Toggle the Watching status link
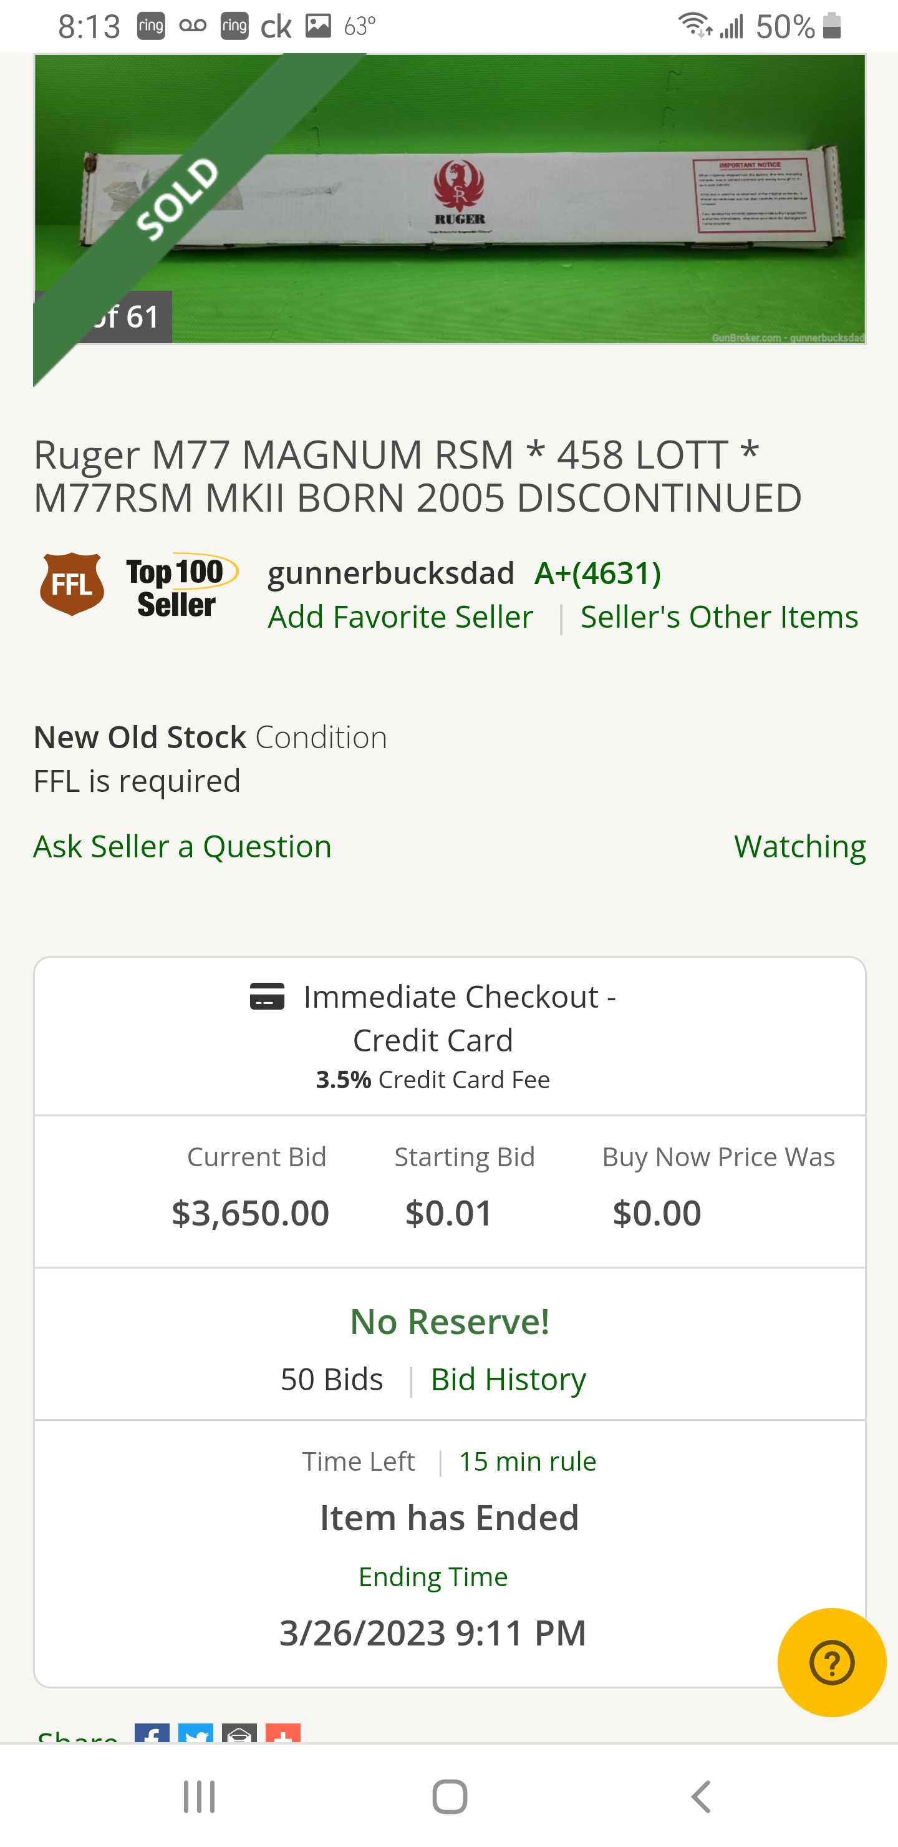898x1847 pixels. point(800,846)
